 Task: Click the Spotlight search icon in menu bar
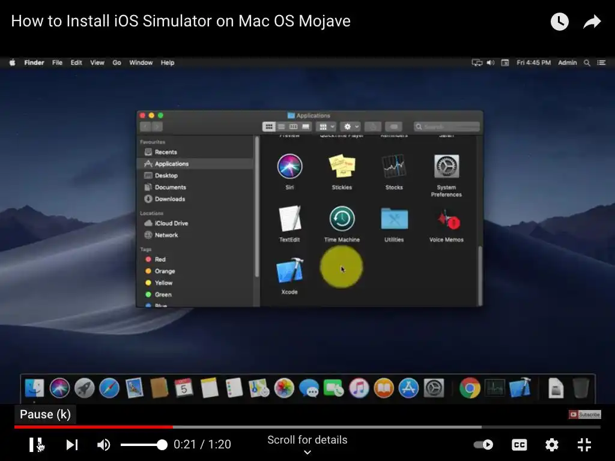point(587,62)
